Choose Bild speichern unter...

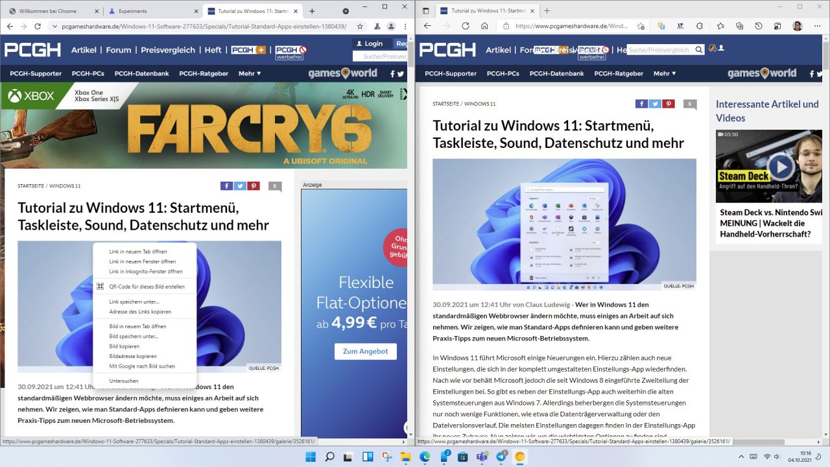[x=145, y=337]
